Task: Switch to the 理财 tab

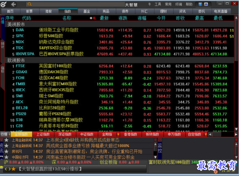Action: pyautogui.click(x=163, y=11)
